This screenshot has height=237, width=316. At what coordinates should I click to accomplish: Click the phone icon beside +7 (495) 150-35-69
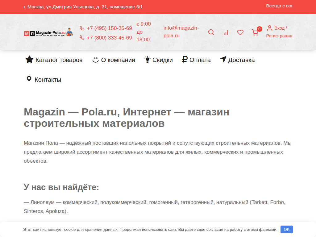click(x=81, y=28)
